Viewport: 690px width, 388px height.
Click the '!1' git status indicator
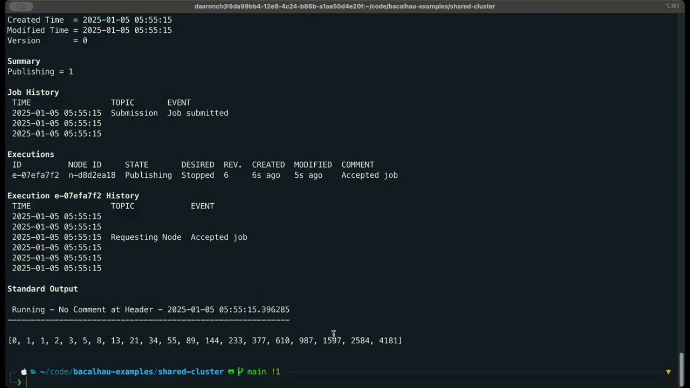click(x=275, y=372)
